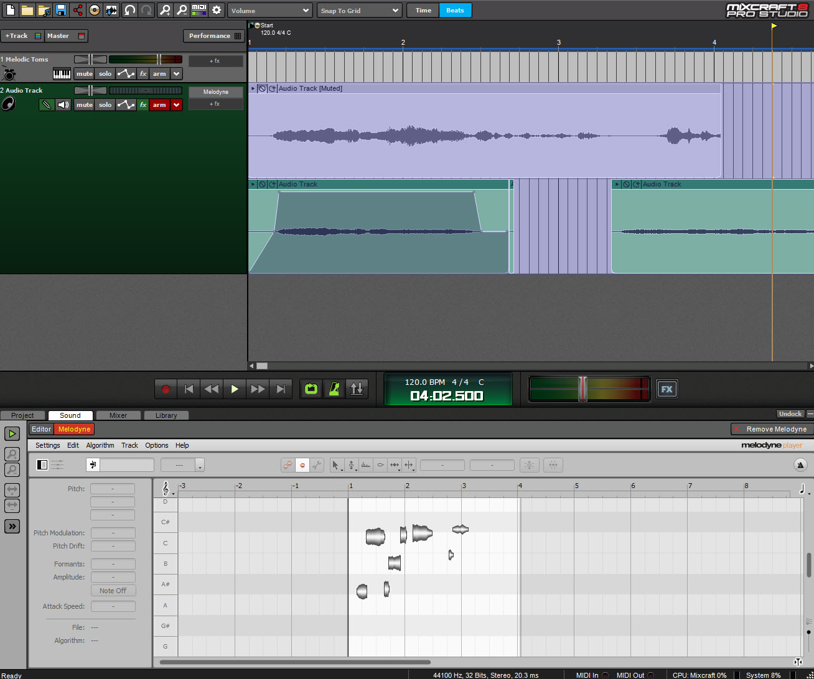Toggle the green loop mode button
Viewport: 814px width, 679px height.
pos(311,389)
